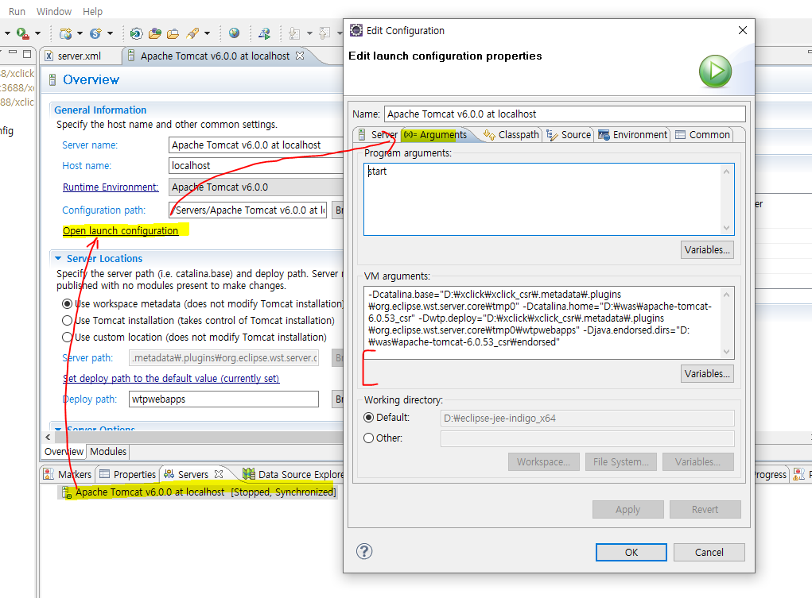Image resolution: width=812 pixels, height=598 pixels.
Task: Click the Host name field showing localhost
Action: [256, 165]
